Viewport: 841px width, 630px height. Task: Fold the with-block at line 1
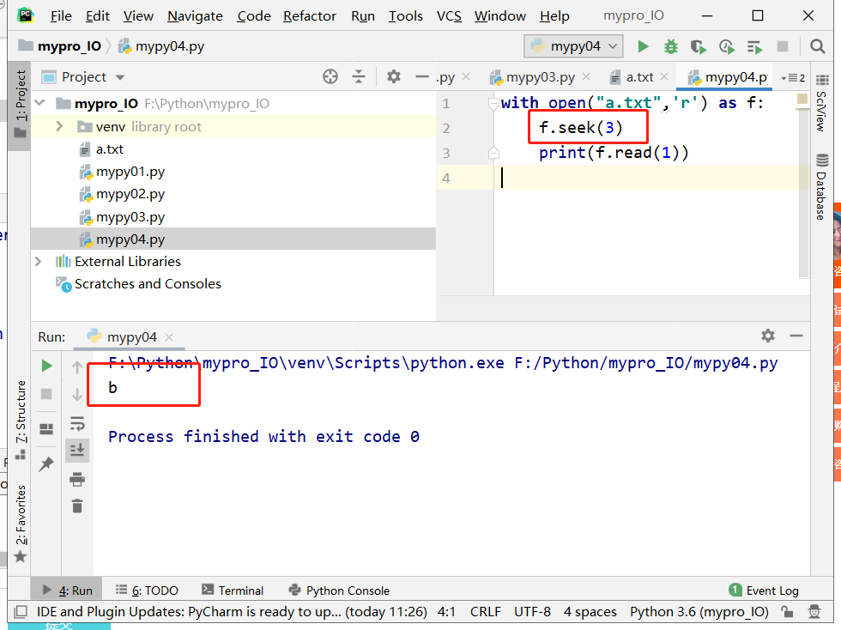point(493,103)
